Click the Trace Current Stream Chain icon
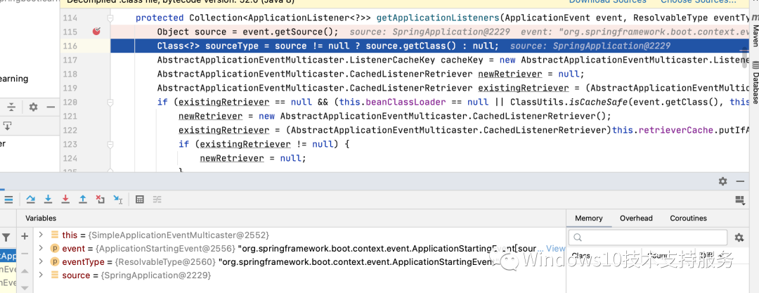The width and height of the screenshot is (759, 293). [157, 199]
